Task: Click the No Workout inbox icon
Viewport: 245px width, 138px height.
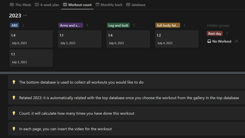Action: coord(209,41)
